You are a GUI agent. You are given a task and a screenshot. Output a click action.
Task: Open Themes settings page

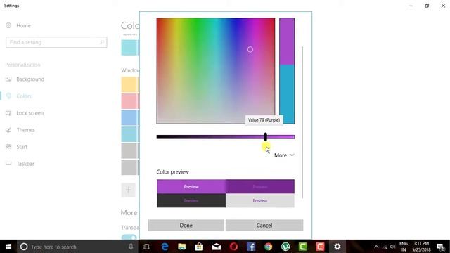point(25,130)
